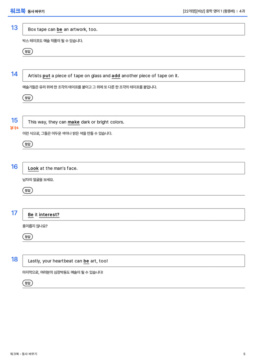Click the 정답 badge under question 18
Image resolution: width=255 pixels, height=361 pixels.
[x=28, y=283]
